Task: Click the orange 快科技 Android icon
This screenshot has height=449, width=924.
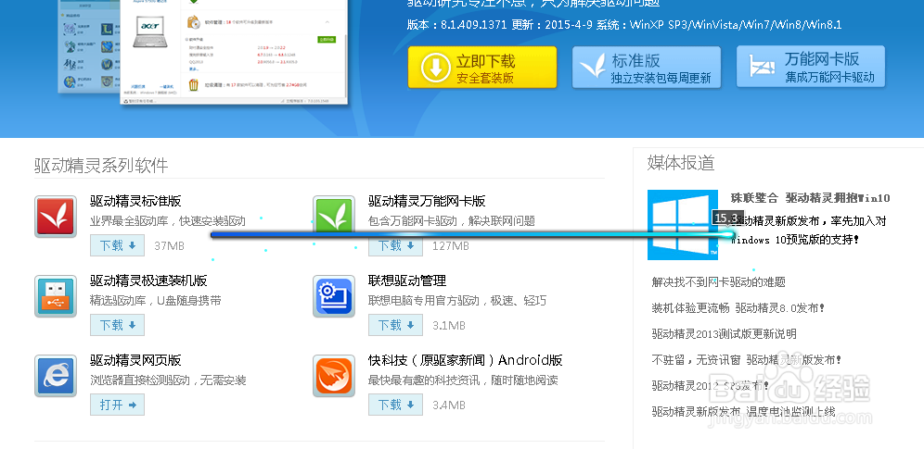Action: point(334,376)
